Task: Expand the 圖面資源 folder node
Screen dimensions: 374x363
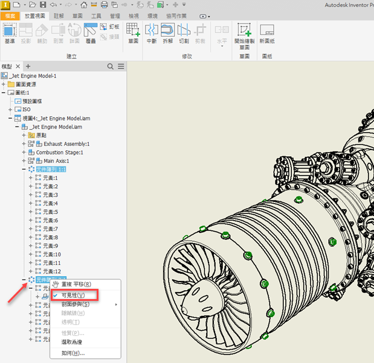Action: tap(4, 84)
